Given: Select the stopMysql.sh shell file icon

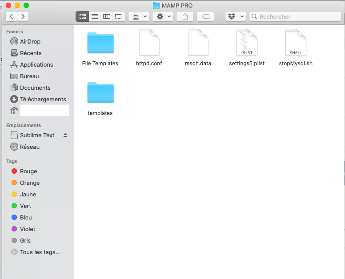Looking at the screenshot, I should (x=296, y=42).
